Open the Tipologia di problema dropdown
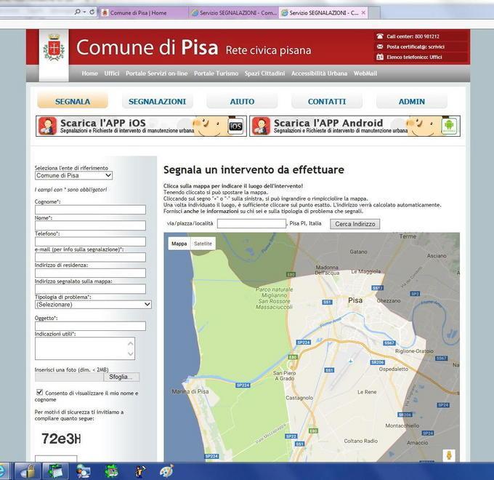Screen dimensions: 494x480 (x=93, y=304)
